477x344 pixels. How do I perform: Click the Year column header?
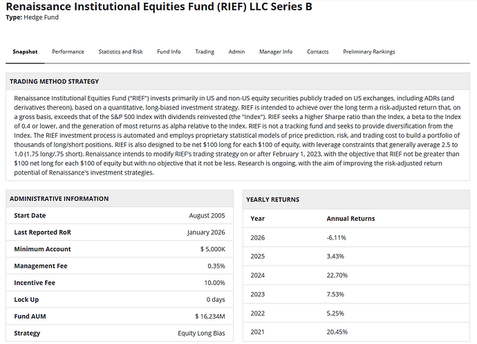[x=257, y=218]
